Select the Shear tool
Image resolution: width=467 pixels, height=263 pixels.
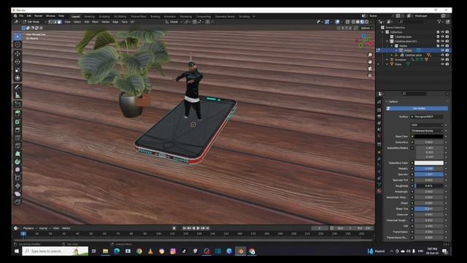point(18,194)
